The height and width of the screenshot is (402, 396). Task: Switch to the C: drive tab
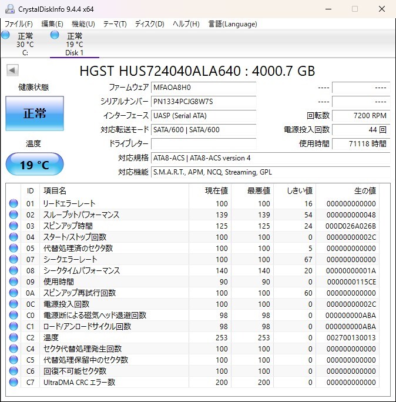[x=25, y=44]
